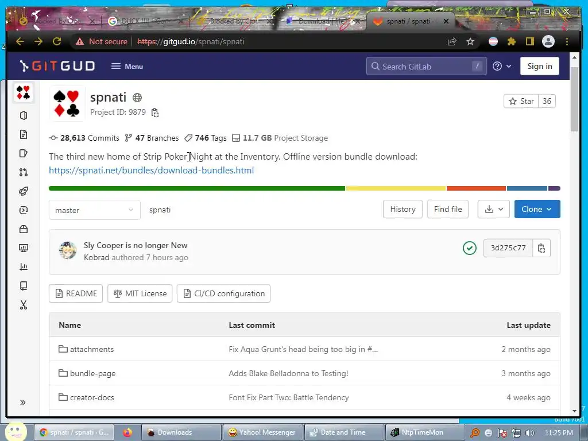Open the attachments folder
Screen dimensions: 588x441
click(x=91, y=349)
